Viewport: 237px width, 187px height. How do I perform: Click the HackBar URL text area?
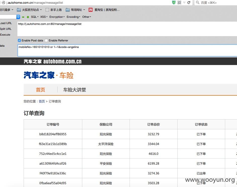pos(127,29)
